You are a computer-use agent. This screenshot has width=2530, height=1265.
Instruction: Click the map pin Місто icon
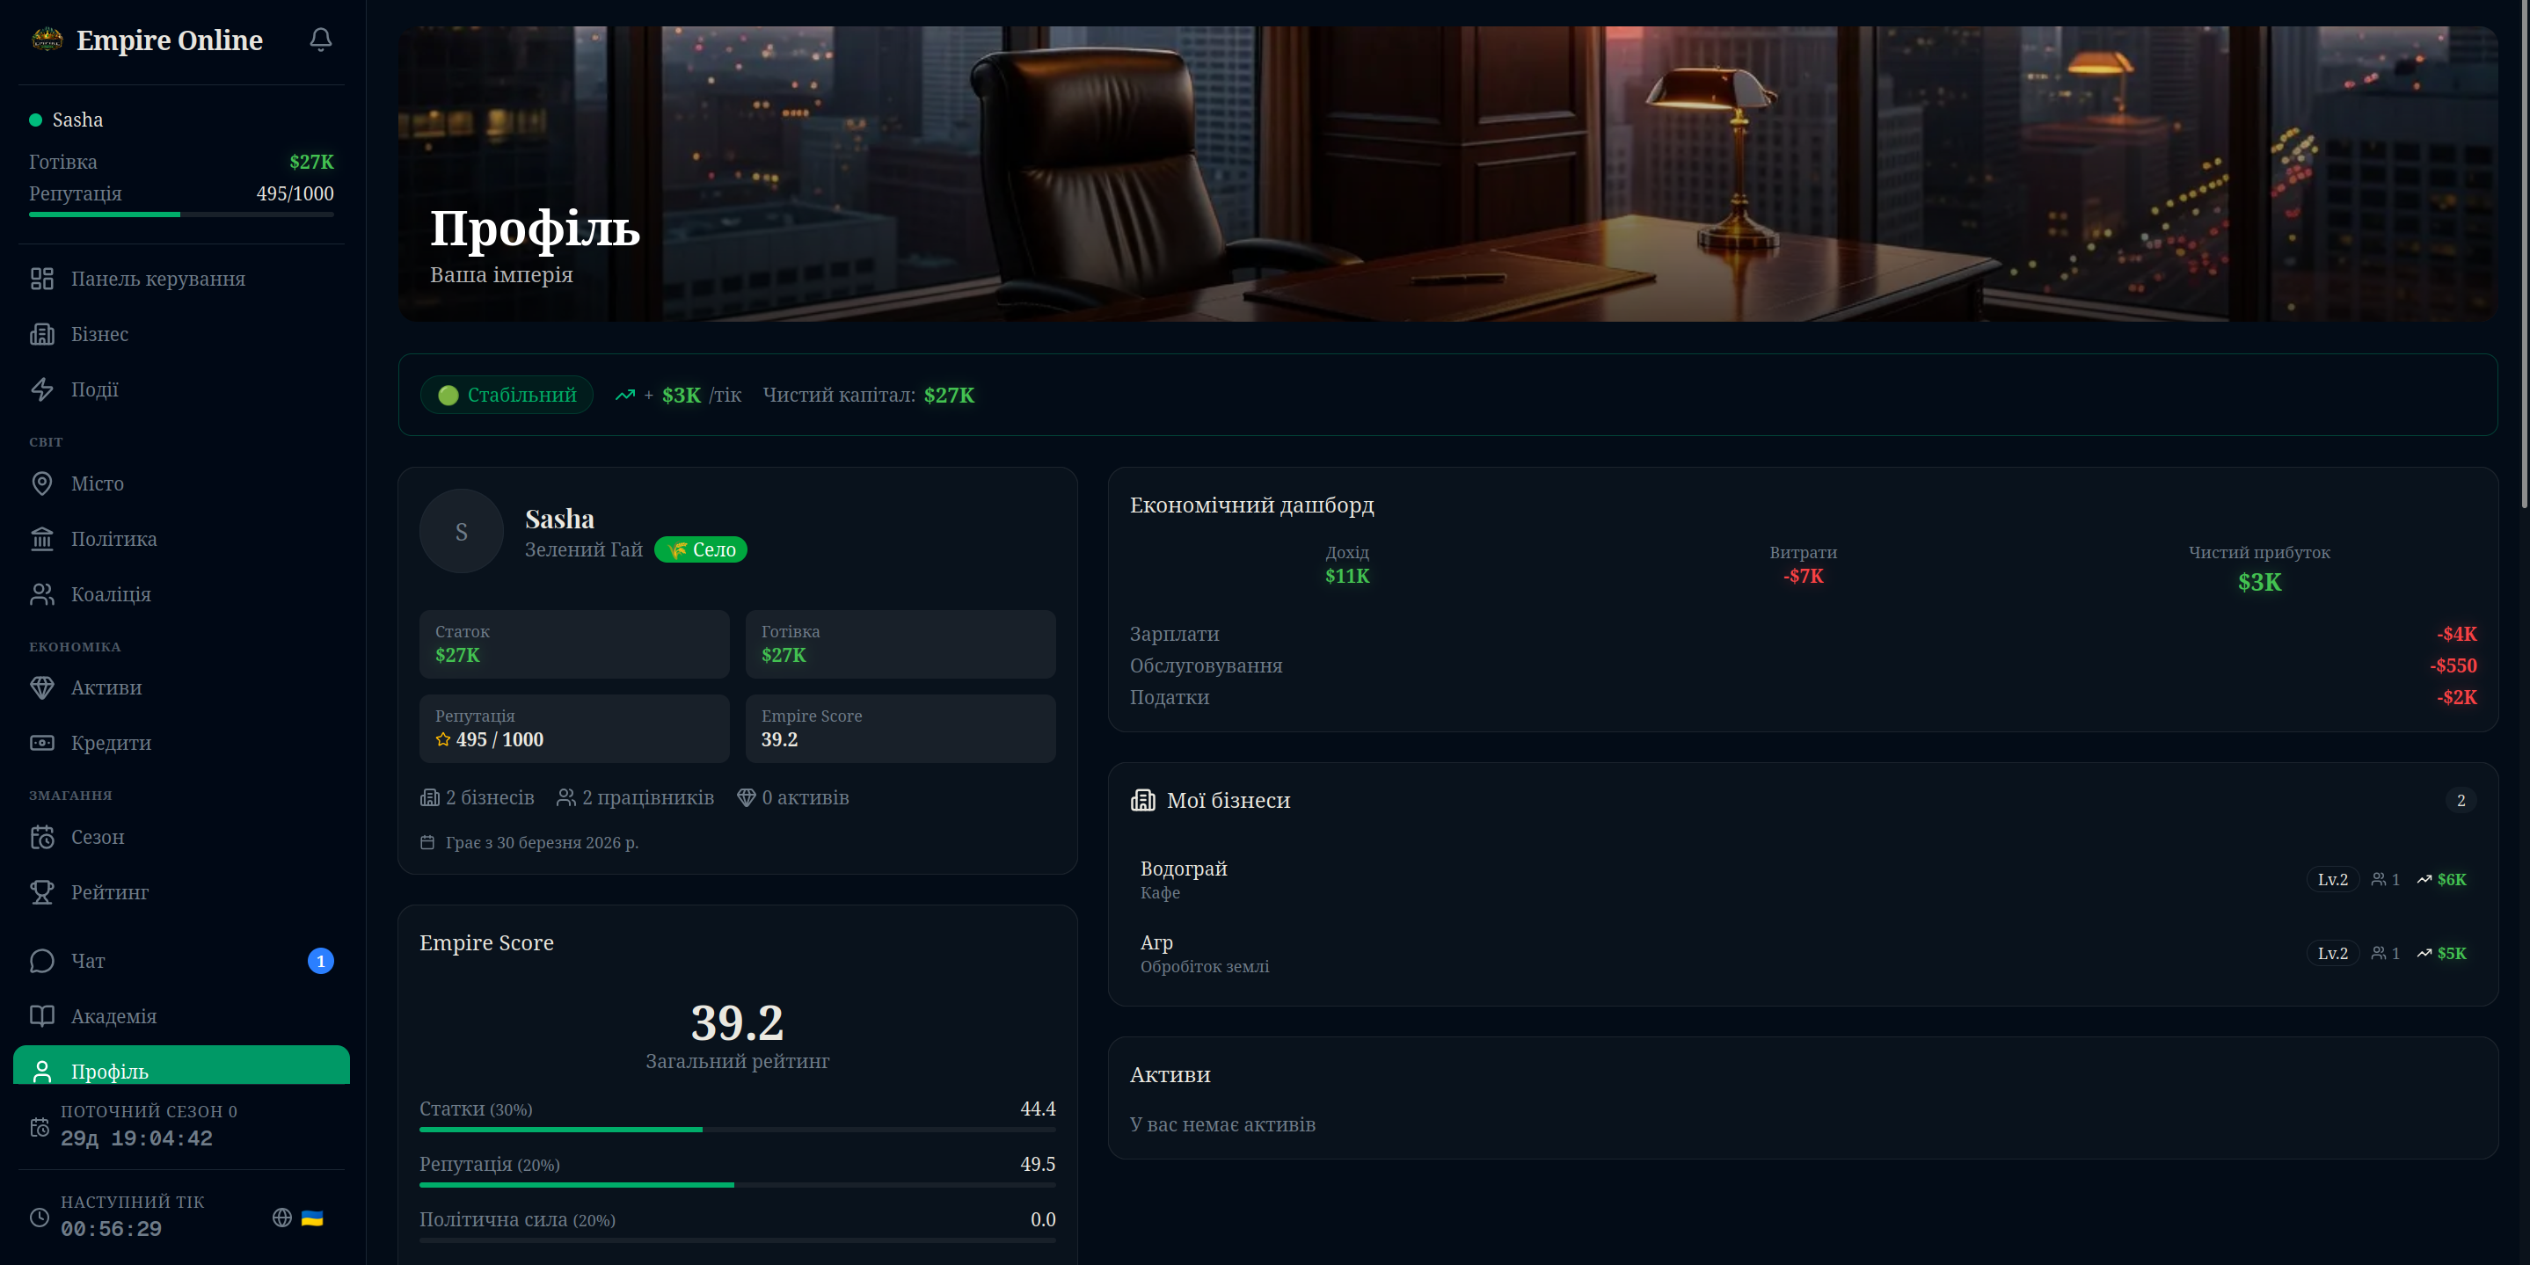[x=42, y=483]
